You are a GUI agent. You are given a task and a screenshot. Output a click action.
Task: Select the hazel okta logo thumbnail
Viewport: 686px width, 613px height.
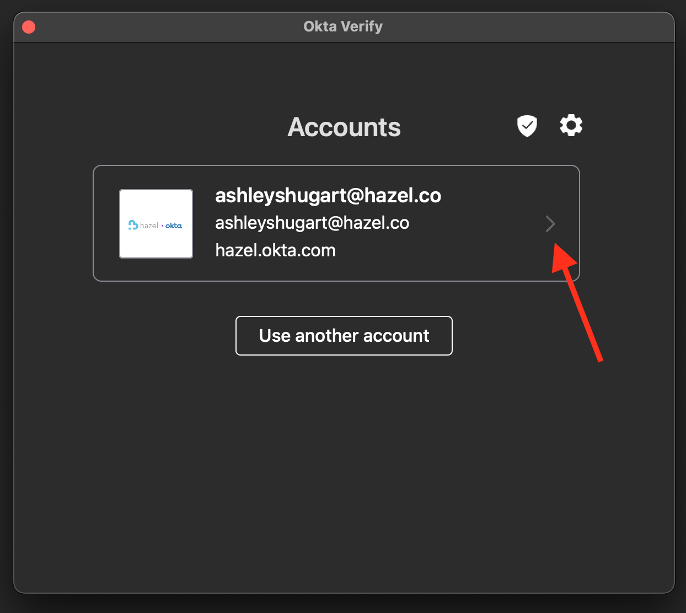156,224
